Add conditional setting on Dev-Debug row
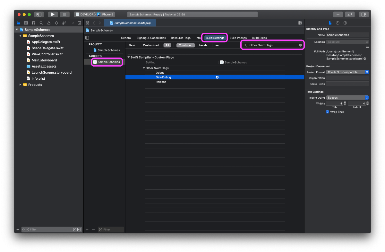This screenshot has width=385, height=252. pyautogui.click(x=217, y=77)
